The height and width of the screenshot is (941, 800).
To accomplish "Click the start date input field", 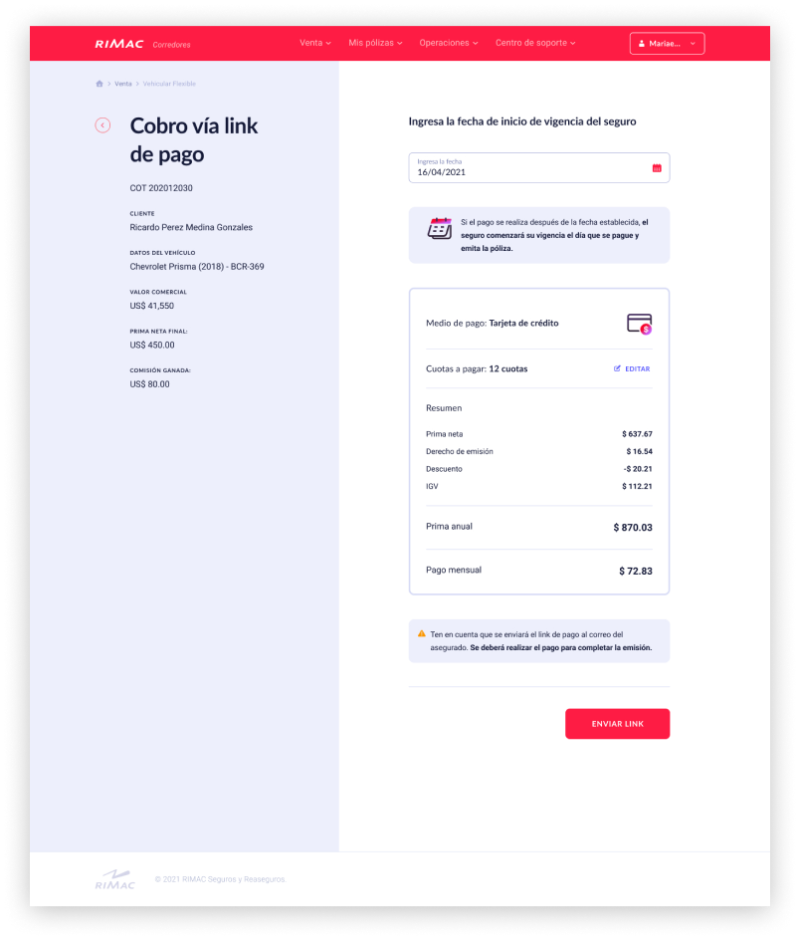I will [x=539, y=167].
